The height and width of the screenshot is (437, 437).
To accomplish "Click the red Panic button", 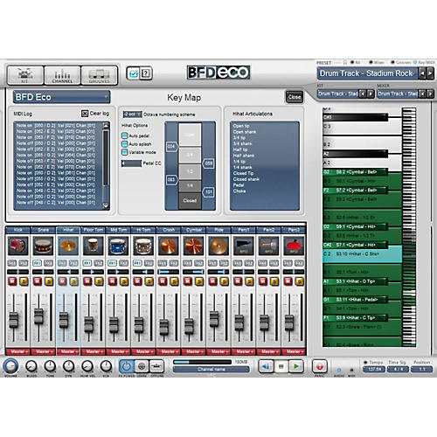I will tap(320, 366).
